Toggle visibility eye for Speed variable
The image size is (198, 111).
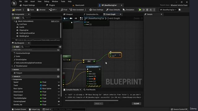(59, 82)
